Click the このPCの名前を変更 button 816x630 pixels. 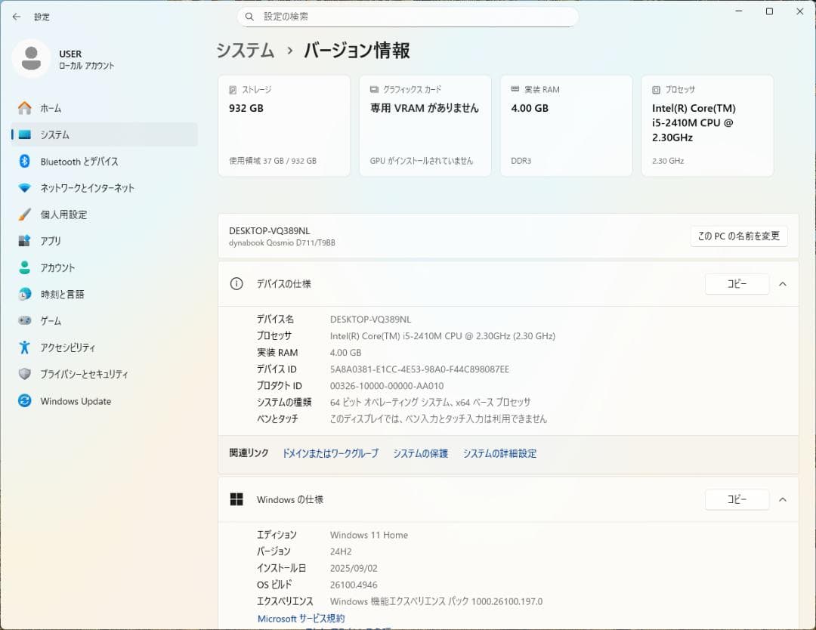pos(738,236)
